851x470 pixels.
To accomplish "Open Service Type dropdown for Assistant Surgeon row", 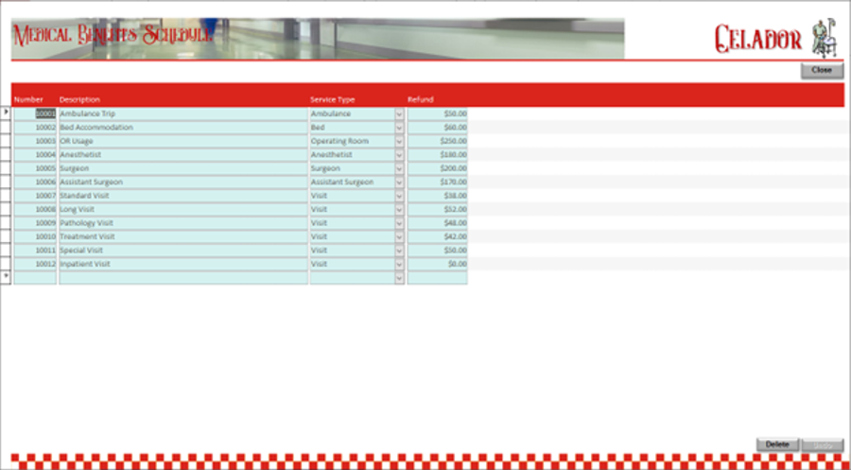I will tap(399, 183).
